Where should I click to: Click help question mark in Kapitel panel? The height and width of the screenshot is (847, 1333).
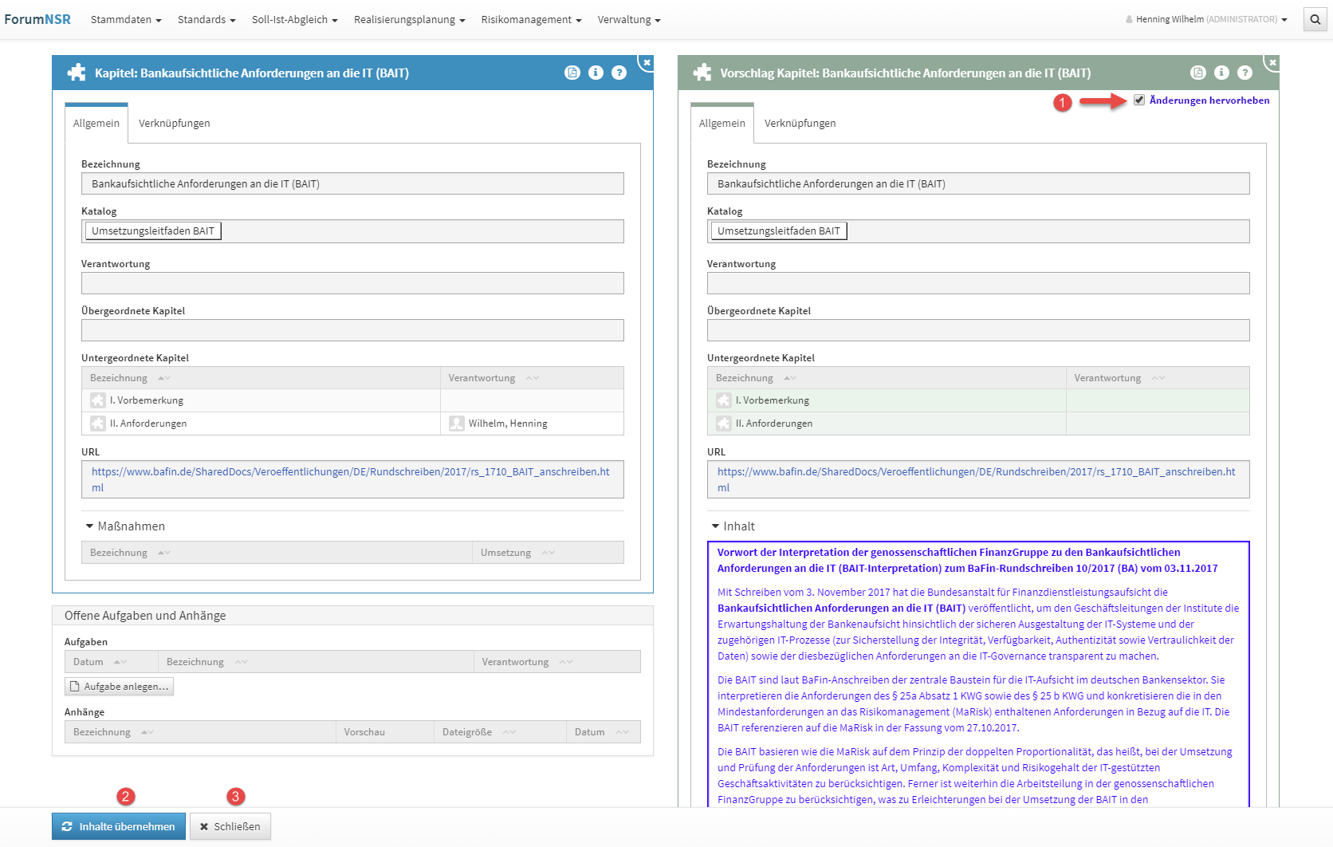pos(619,73)
